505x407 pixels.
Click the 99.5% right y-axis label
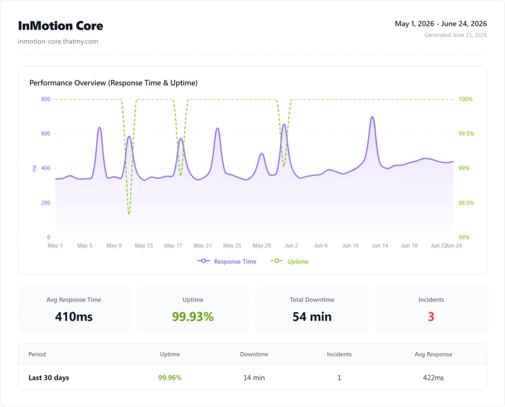(466, 134)
